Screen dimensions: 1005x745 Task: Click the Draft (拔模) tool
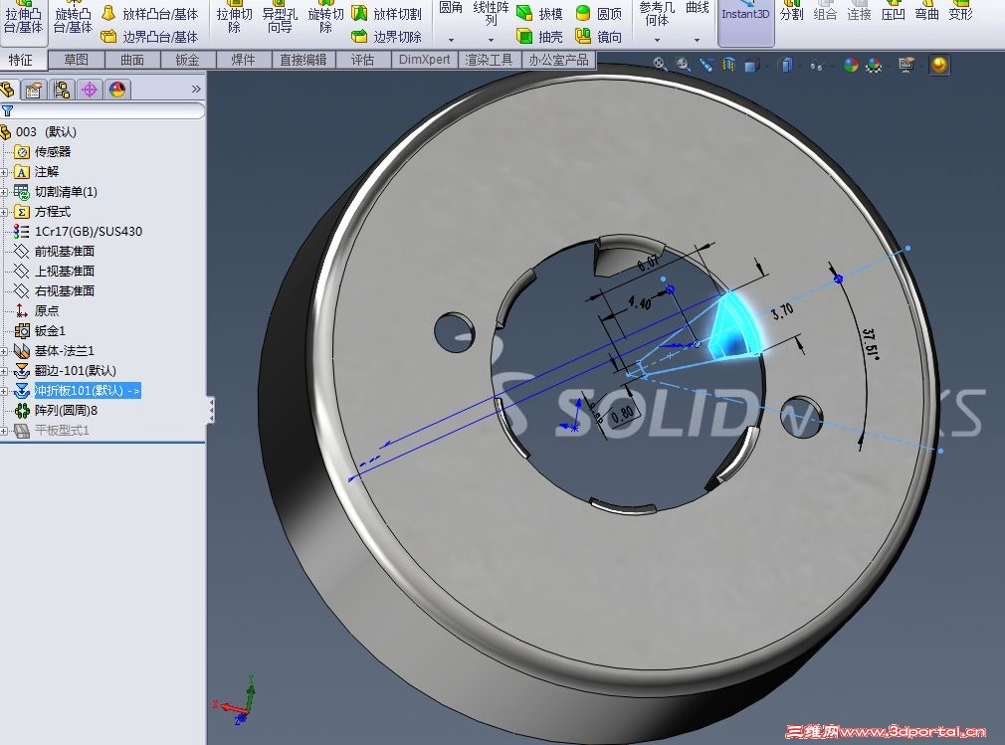coord(539,14)
